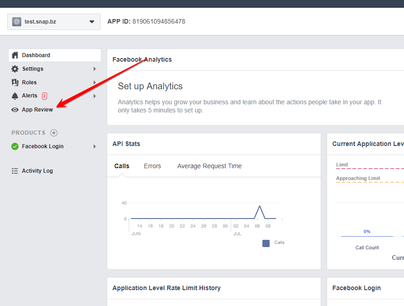404x306 pixels.
Task: Click the Call Count label
Action: click(x=367, y=248)
